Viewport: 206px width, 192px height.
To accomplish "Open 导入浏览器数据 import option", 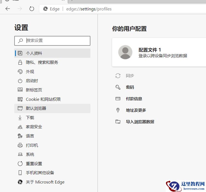I will click(140, 122).
